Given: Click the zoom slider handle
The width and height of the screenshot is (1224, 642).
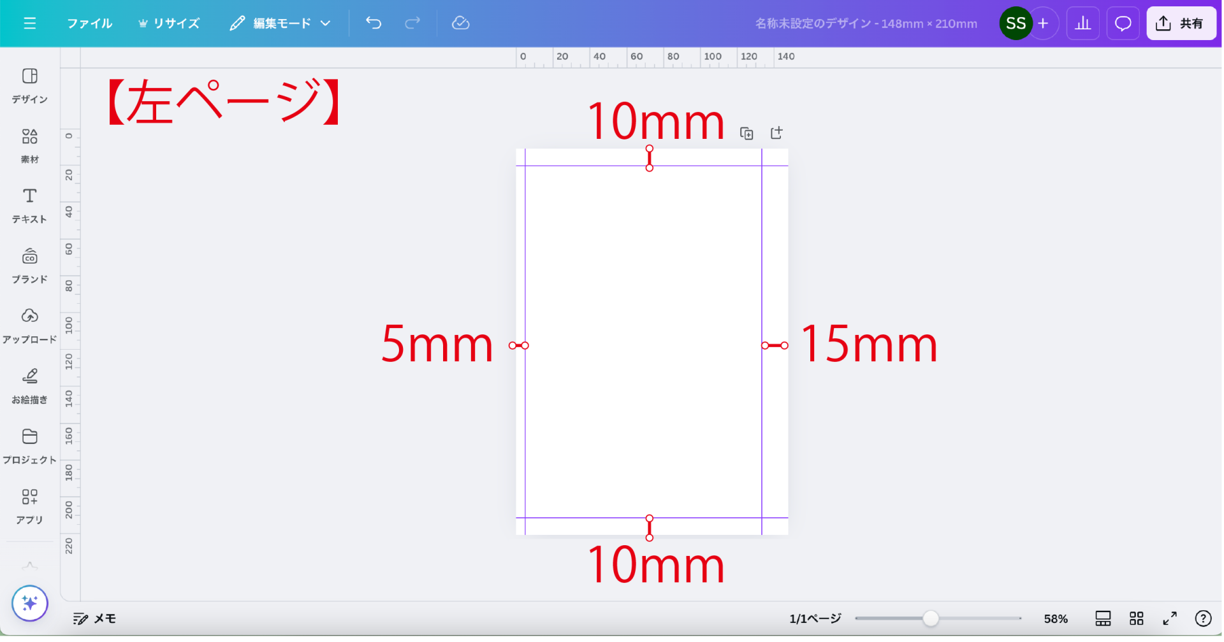Looking at the screenshot, I should (x=931, y=618).
